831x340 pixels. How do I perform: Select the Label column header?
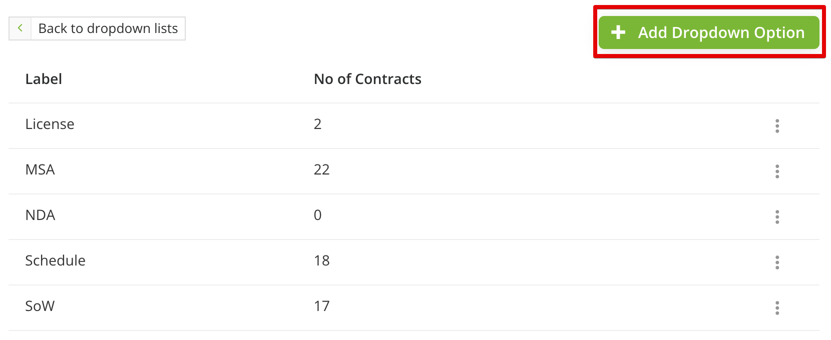[44, 78]
